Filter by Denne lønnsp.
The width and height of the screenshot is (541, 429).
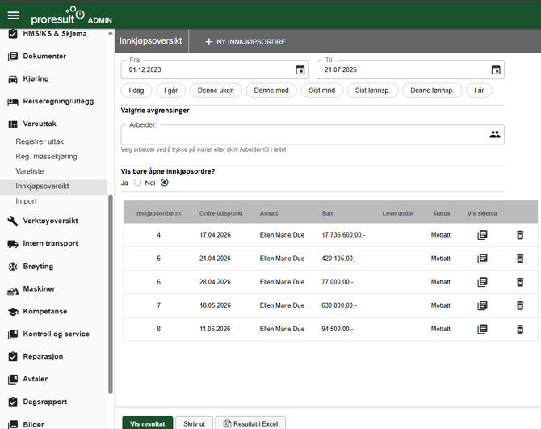pyautogui.click(x=432, y=90)
